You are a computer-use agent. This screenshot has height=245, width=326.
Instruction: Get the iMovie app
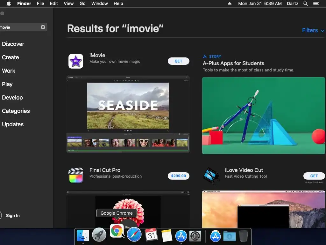[178, 61]
